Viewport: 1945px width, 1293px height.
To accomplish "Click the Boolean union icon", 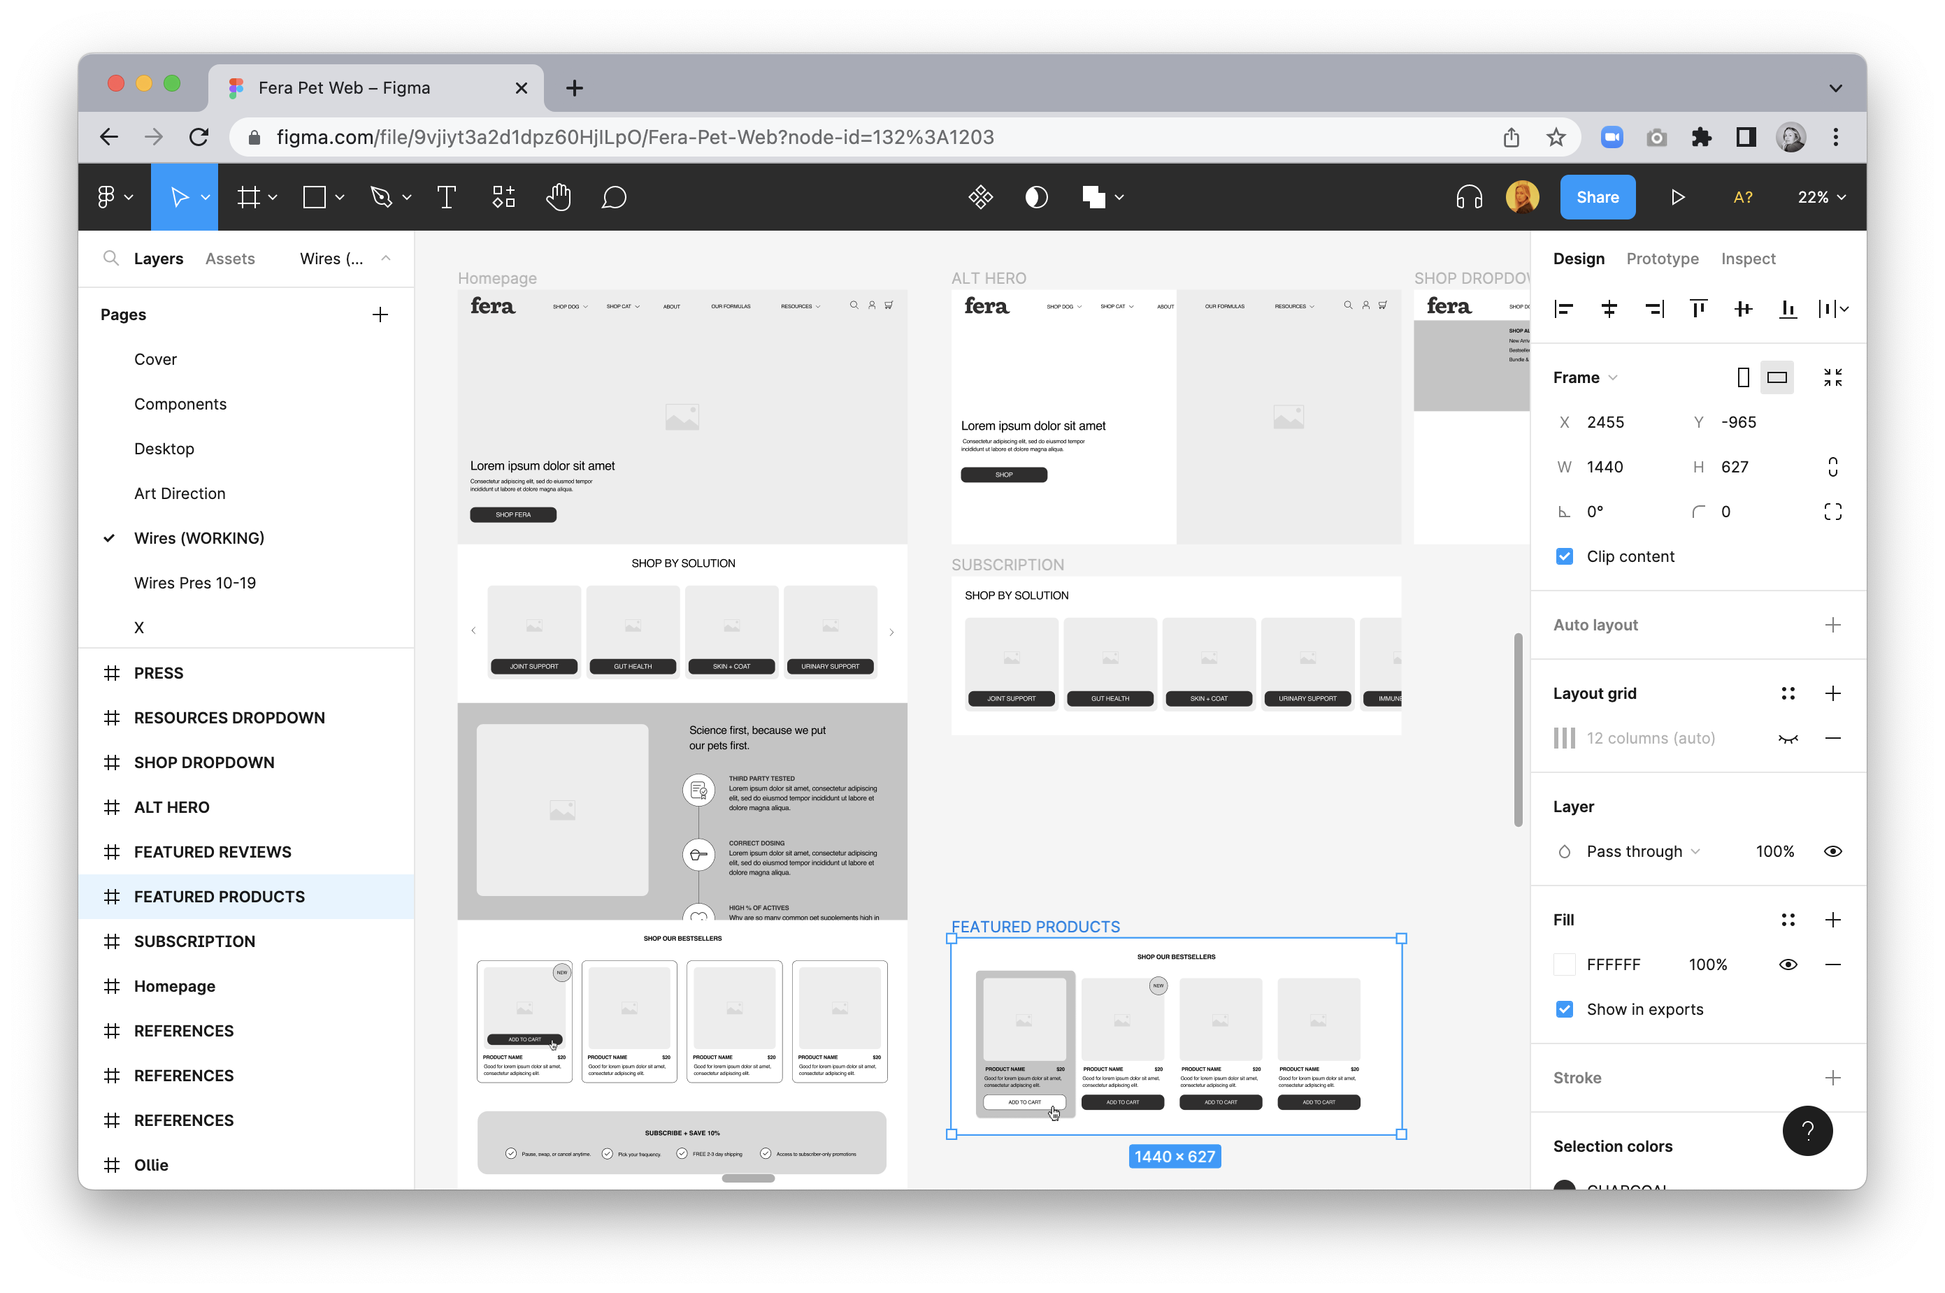I will point(1093,197).
